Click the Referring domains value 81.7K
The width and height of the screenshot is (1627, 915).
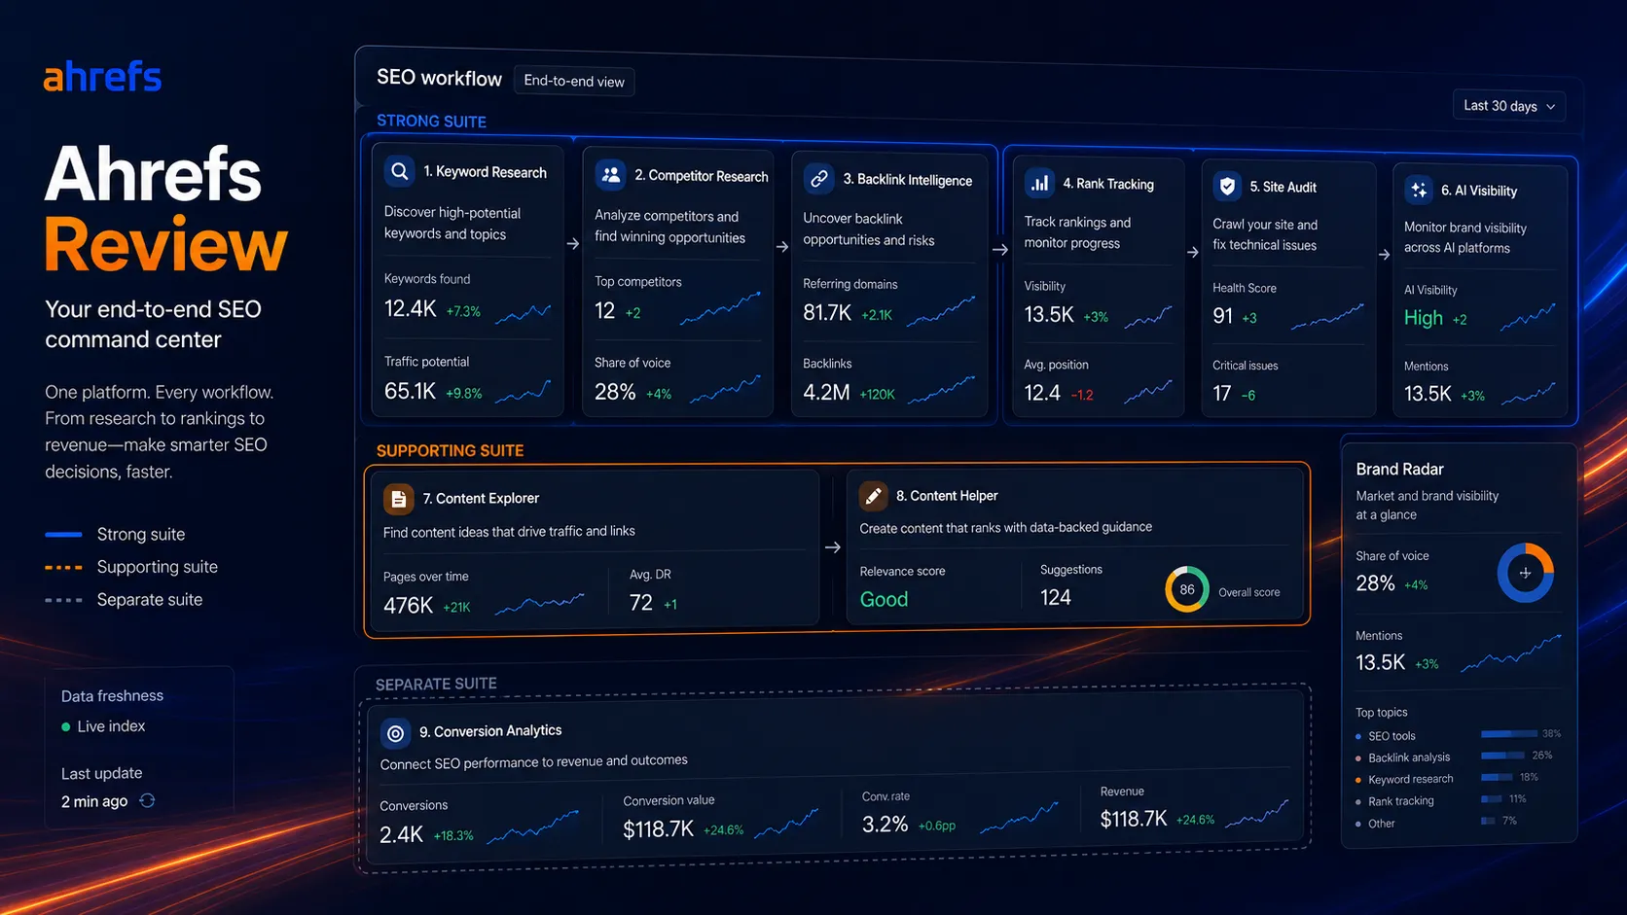(x=827, y=313)
